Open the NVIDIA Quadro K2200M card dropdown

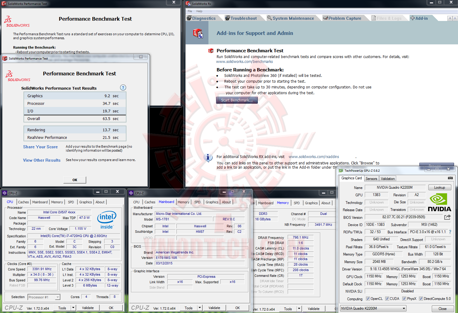coord(373,308)
